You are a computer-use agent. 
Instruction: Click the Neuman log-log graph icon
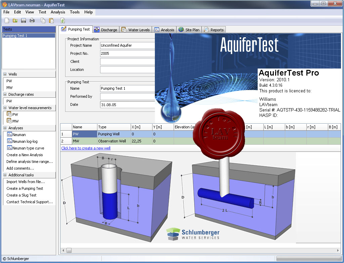tap(9, 141)
